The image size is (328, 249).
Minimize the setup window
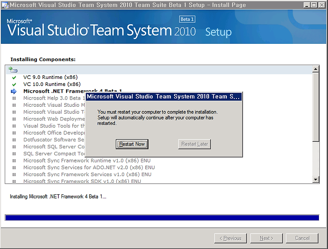click(x=307, y=5)
